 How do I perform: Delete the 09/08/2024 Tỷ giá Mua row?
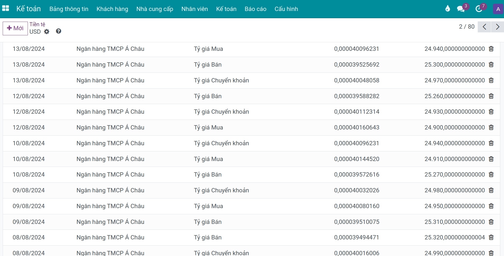[491, 206]
